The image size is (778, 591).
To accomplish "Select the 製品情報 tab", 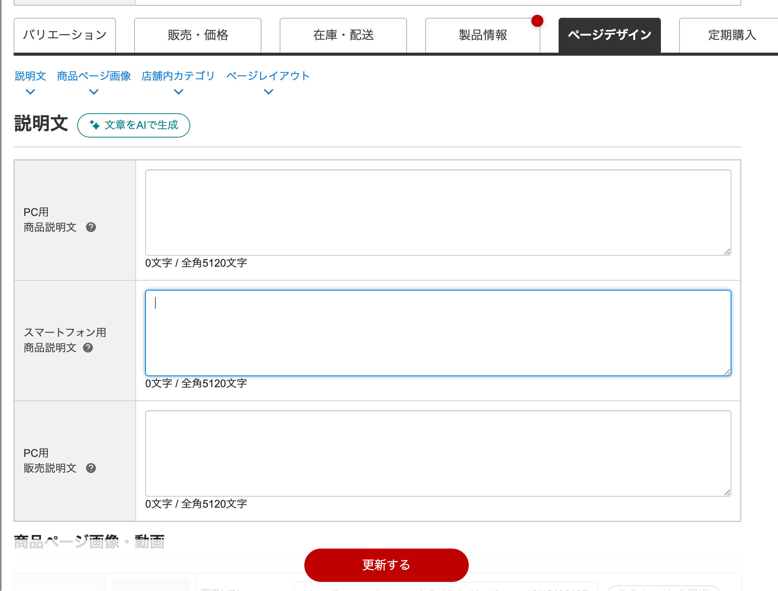I will click(x=483, y=35).
